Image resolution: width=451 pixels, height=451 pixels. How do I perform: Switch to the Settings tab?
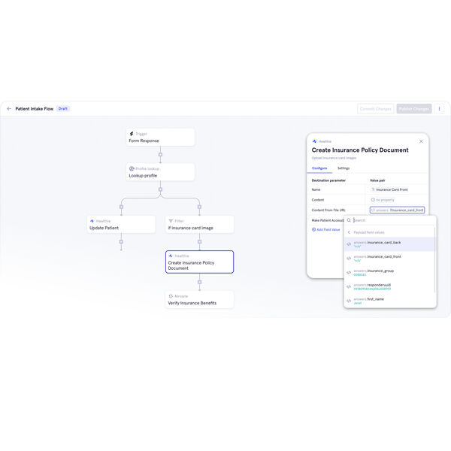tap(343, 168)
